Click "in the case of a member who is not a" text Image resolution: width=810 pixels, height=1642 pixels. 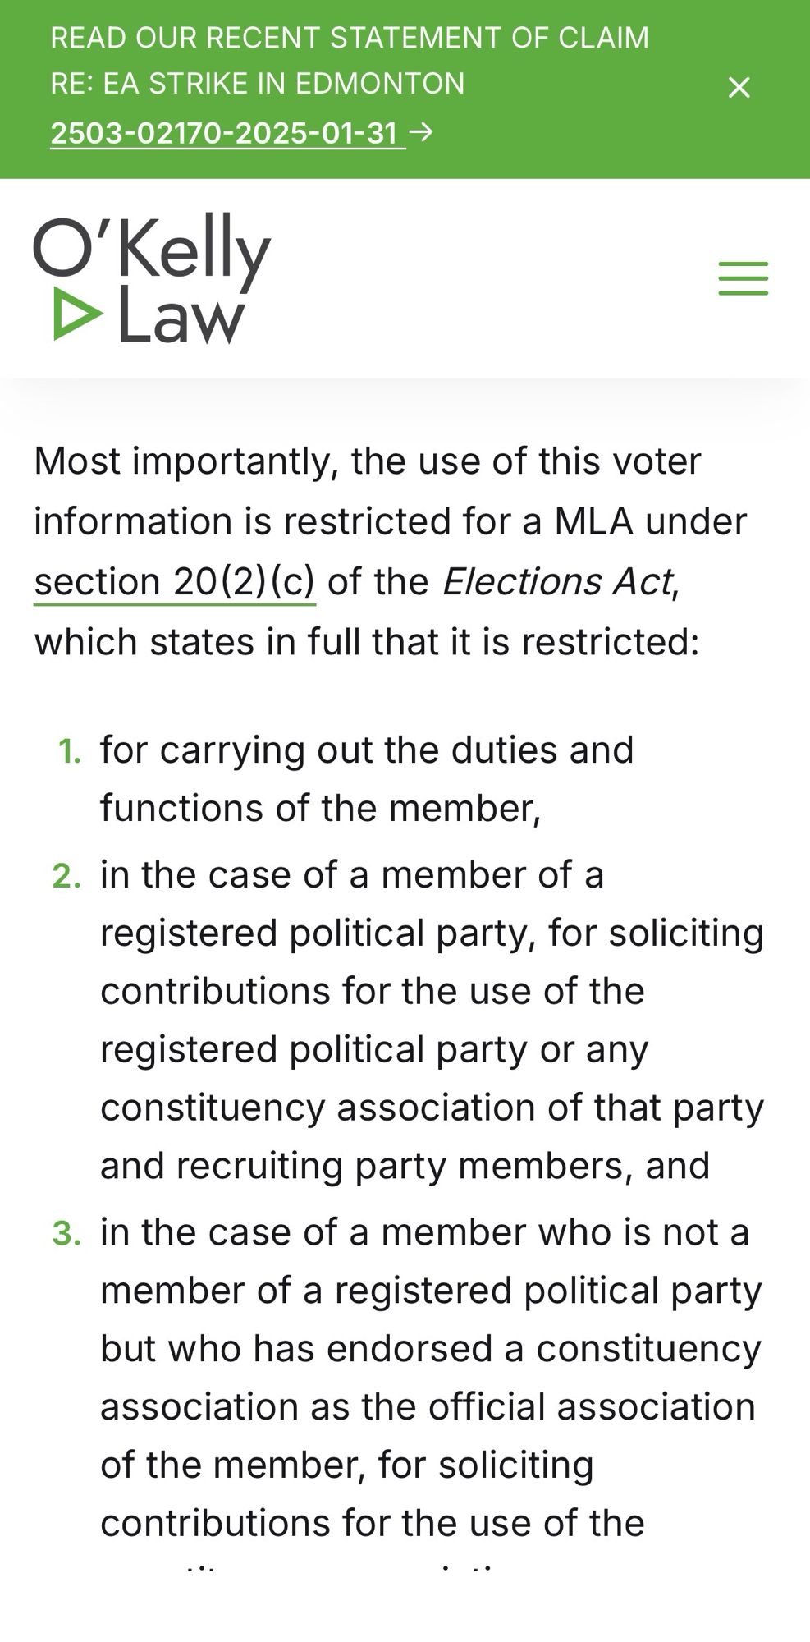pyautogui.click(x=424, y=1232)
